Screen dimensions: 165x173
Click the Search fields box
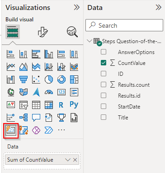tap(124, 25)
